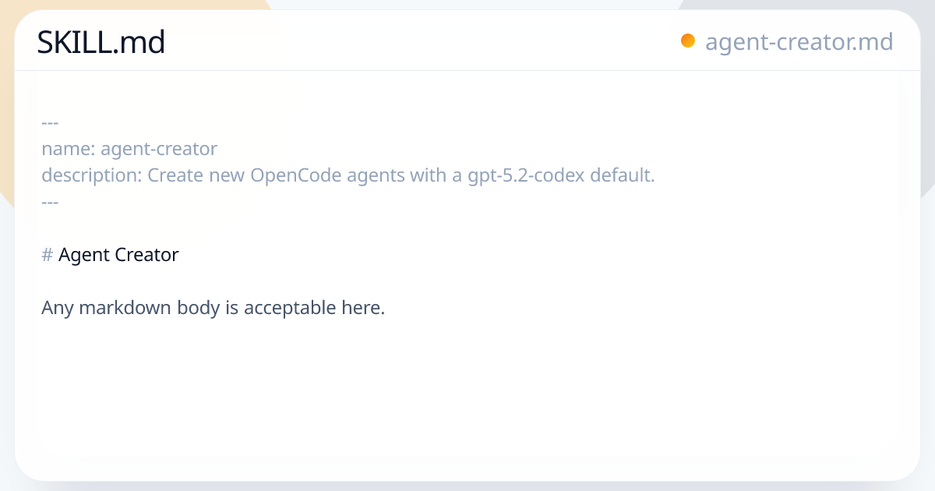This screenshot has height=491, width=935.
Task: Click the agent-creator.md file name
Action: point(799,41)
